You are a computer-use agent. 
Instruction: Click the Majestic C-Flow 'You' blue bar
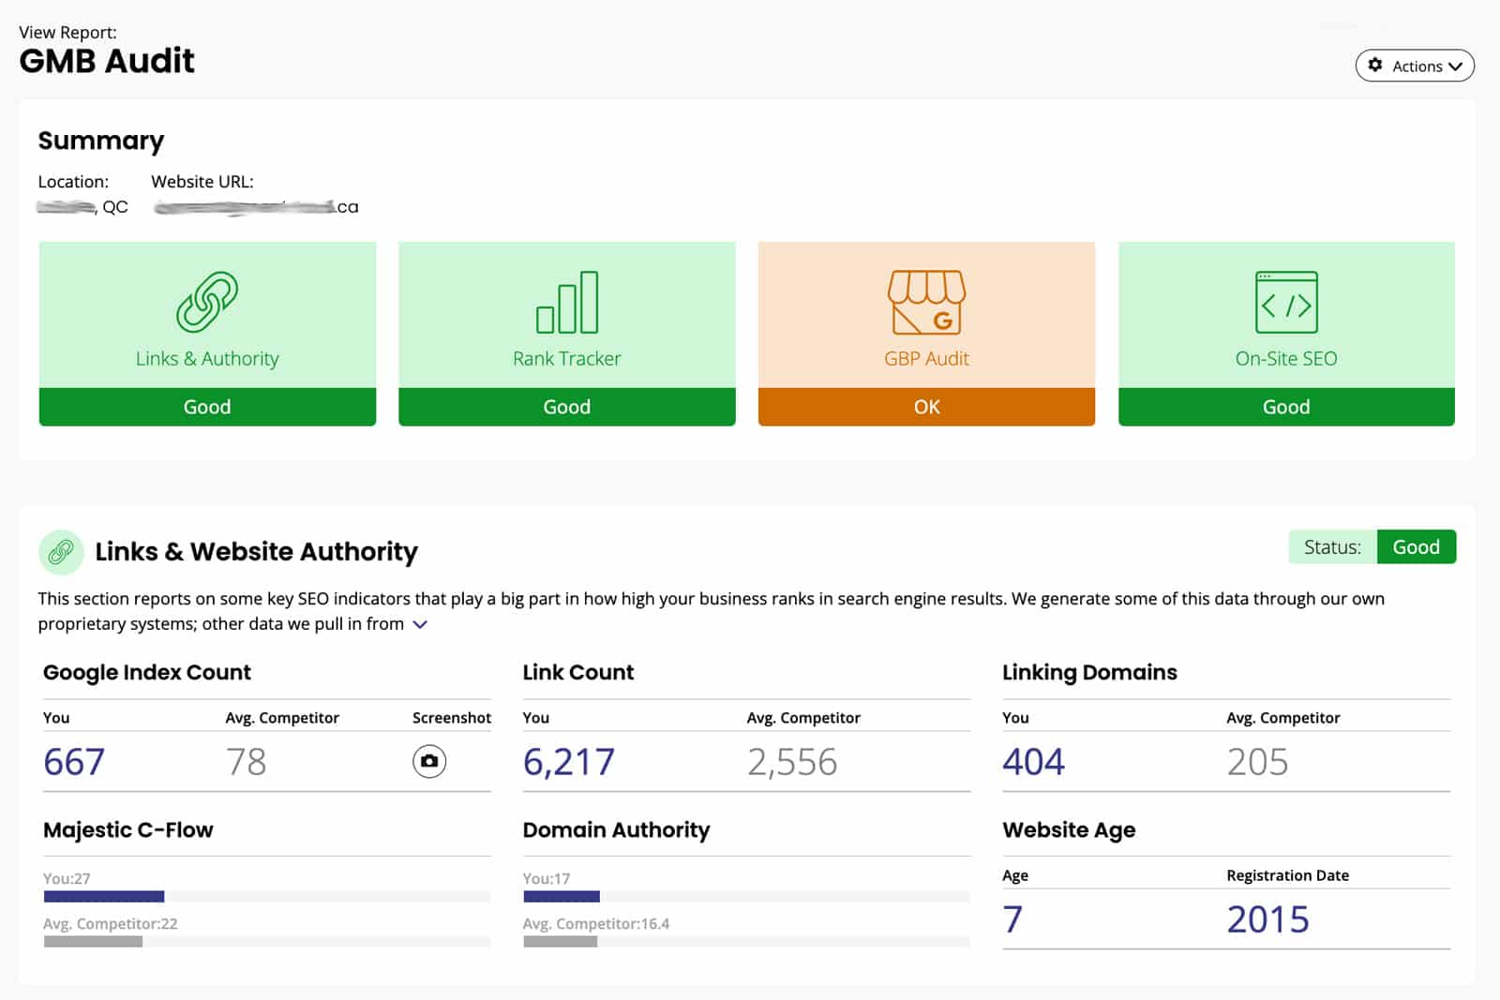(x=104, y=897)
